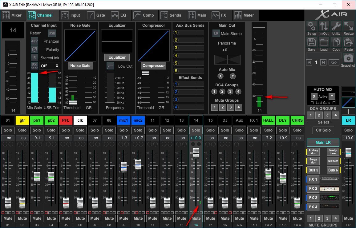Open the FX 3 rack thumbnail

(x=330, y=198)
